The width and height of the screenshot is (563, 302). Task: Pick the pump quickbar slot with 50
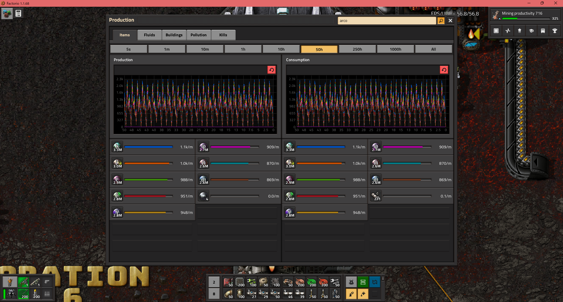point(288,282)
